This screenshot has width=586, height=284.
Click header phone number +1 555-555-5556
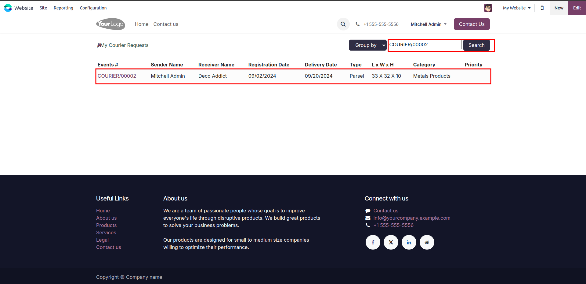pyautogui.click(x=381, y=24)
